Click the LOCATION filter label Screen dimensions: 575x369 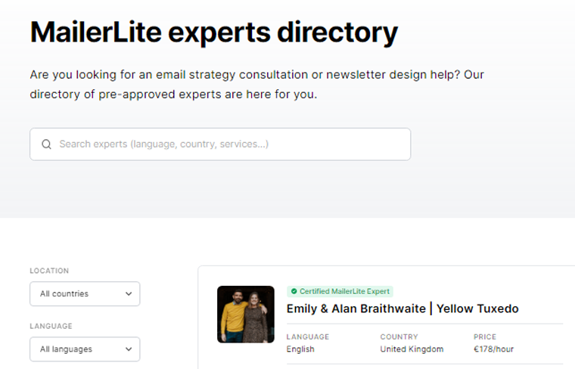coord(49,271)
